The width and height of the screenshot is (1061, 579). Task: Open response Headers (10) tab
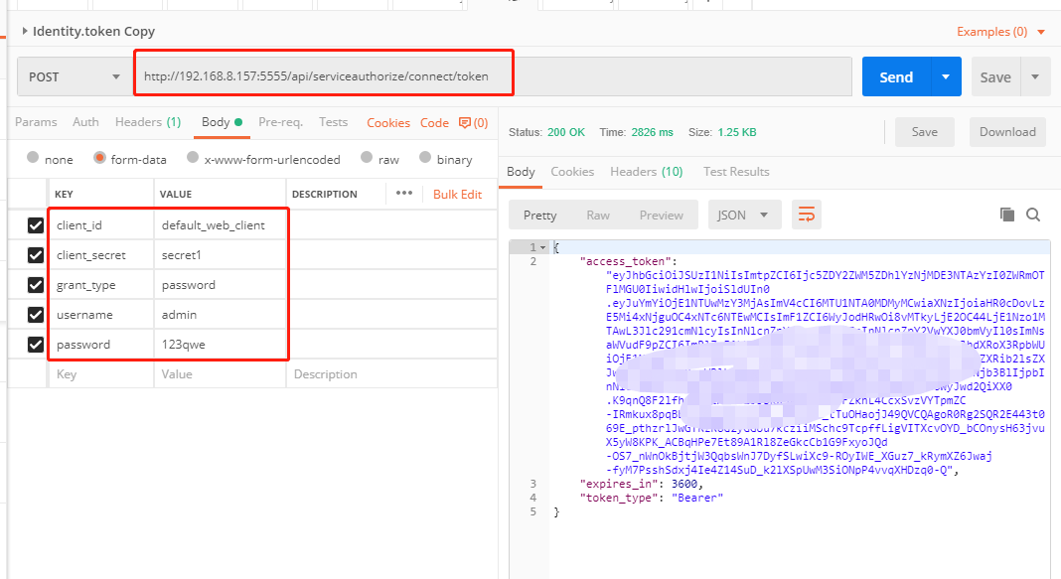coord(646,172)
